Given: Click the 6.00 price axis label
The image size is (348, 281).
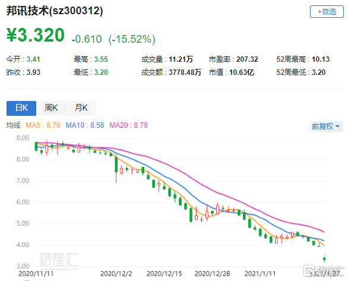Looking at the screenshot, I should (23, 202).
